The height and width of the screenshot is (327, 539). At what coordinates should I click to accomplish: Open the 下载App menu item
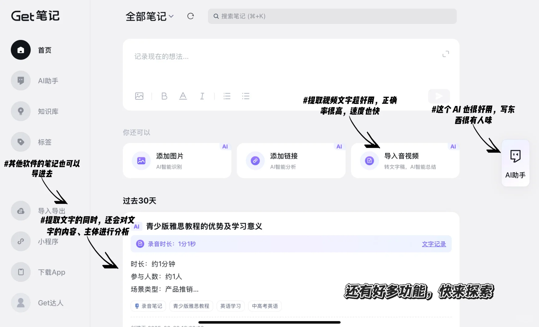point(21,272)
